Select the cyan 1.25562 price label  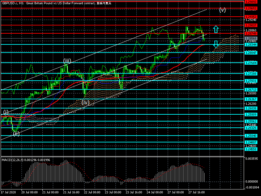(x=251, y=121)
